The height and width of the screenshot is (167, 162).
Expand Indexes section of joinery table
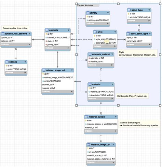pos(108,24)
